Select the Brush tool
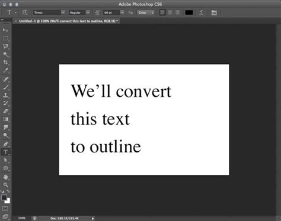281x221 pixels. 5,87
